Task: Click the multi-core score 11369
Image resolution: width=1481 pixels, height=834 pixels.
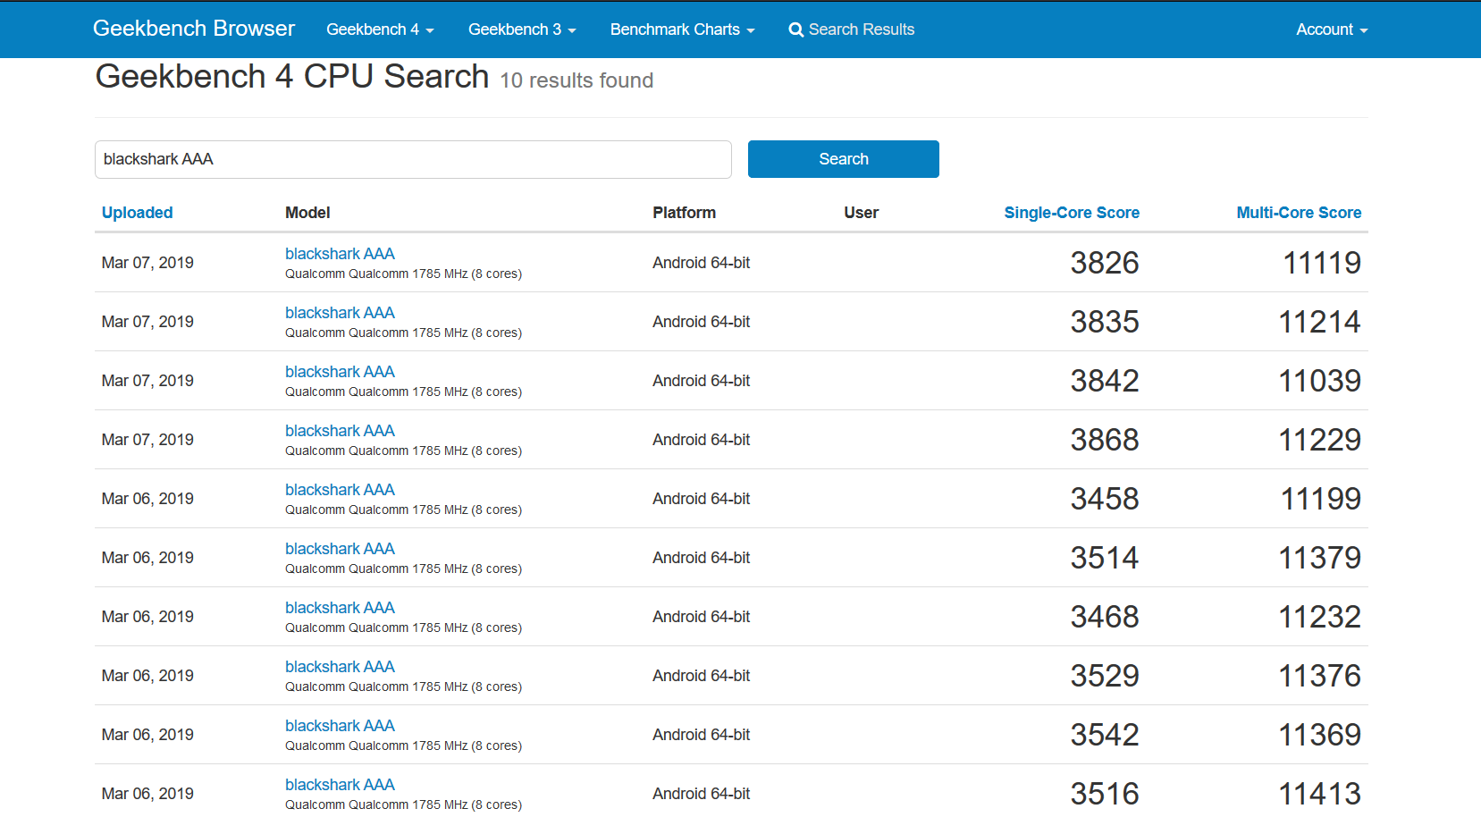Action: coord(1319,735)
